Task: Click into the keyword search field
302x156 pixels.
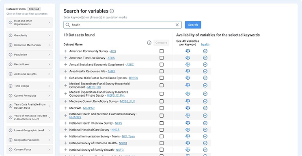Action: [x=123, y=25]
